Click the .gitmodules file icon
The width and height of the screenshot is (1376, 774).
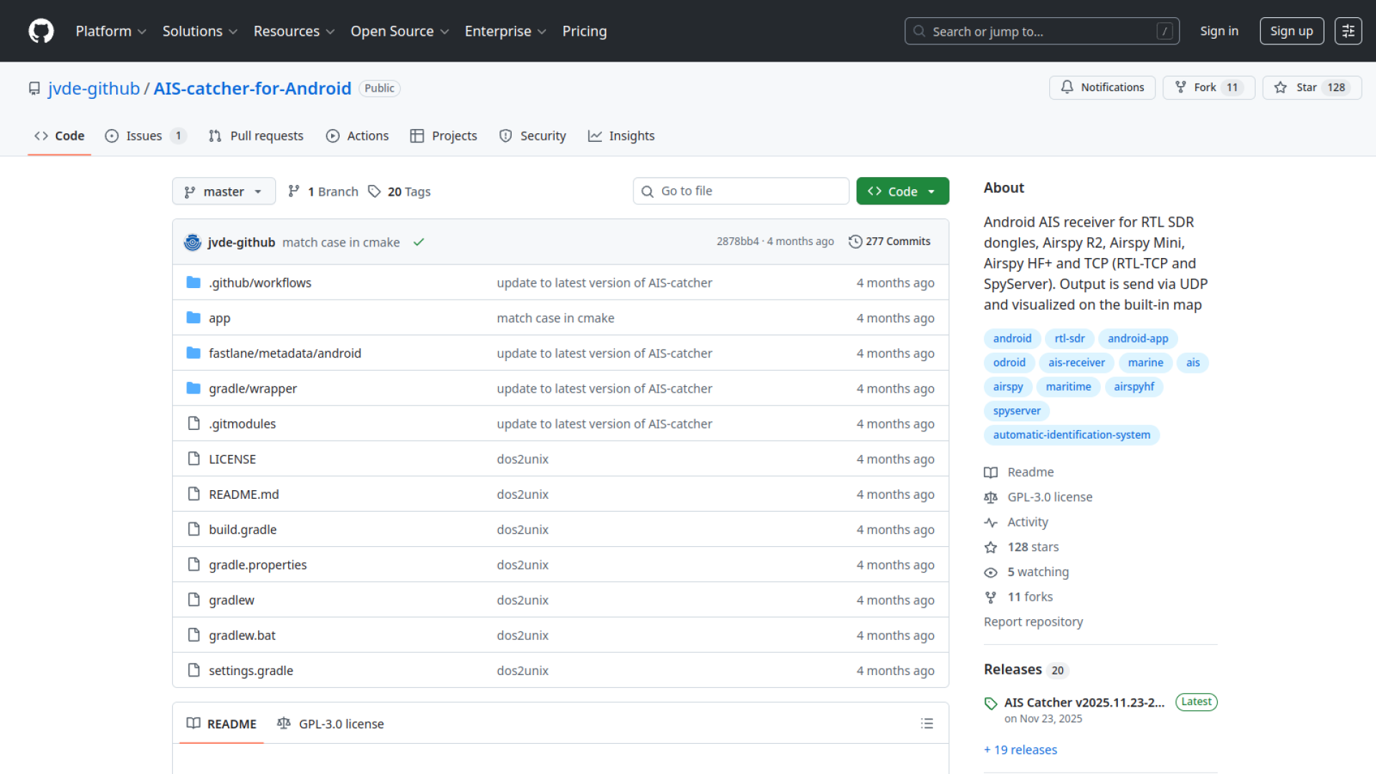[193, 423]
